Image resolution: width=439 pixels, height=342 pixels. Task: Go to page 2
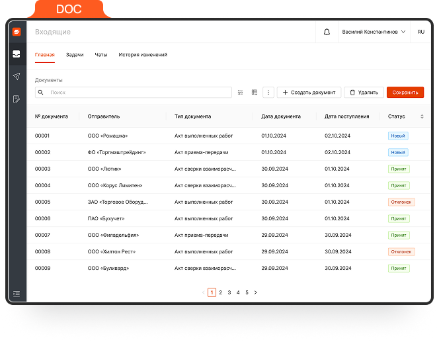221,292
